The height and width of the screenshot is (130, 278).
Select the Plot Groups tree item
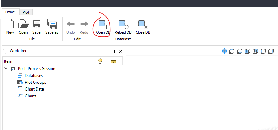click(x=35, y=82)
